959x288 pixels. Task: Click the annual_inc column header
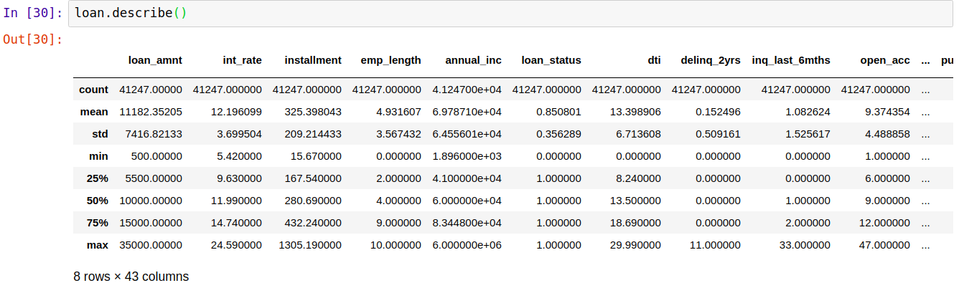click(474, 60)
